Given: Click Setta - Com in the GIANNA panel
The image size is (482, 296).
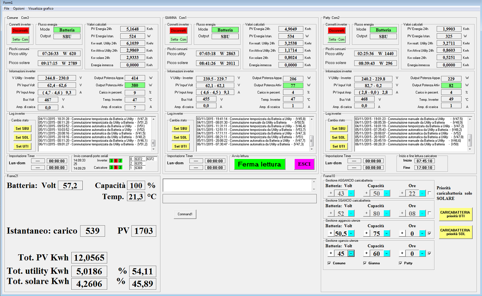Looking at the screenshot, I should [x=178, y=39].
